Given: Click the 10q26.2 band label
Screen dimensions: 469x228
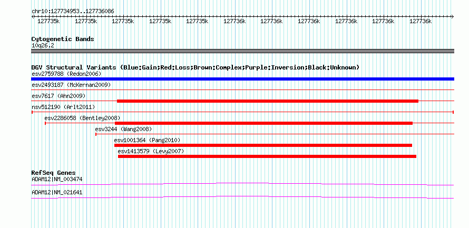Looking at the screenshot, I should click(43, 46).
